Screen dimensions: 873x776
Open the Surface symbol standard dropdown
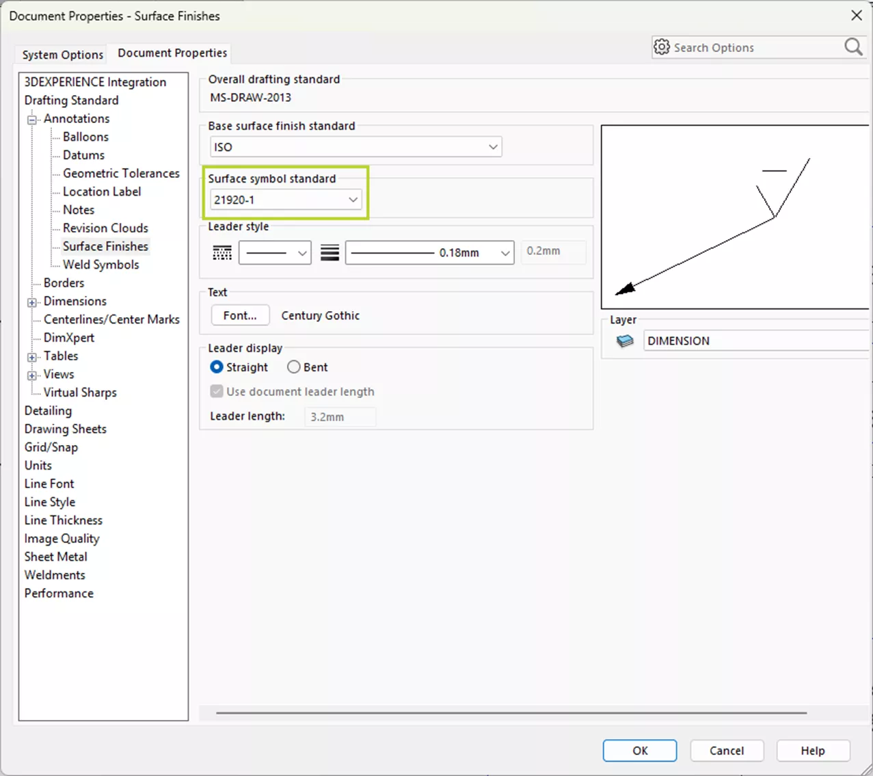(x=286, y=200)
